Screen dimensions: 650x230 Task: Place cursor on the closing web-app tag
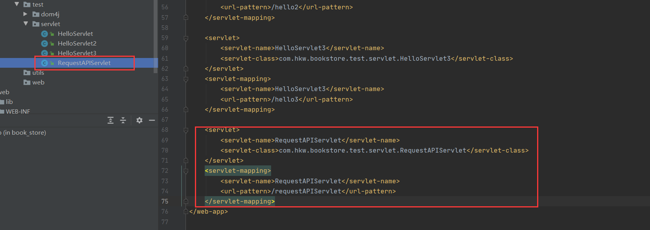[208, 212]
